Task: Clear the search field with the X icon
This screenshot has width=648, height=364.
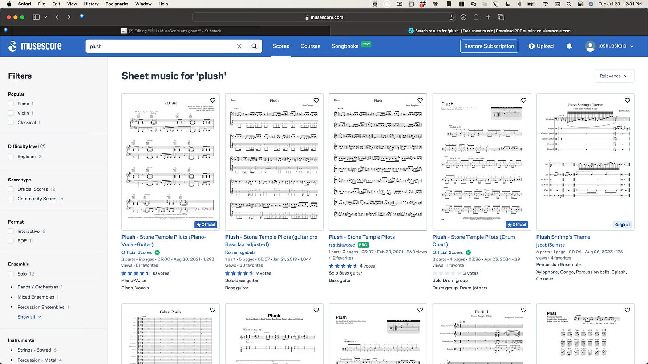Action: point(239,46)
